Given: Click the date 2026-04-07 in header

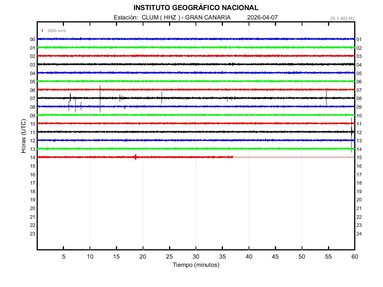Looking at the screenshot, I should coord(263,18).
